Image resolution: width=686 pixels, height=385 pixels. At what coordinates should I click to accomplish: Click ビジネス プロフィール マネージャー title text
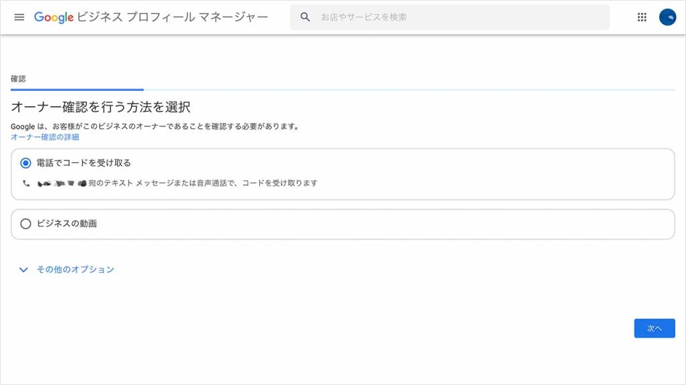(172, 17)
